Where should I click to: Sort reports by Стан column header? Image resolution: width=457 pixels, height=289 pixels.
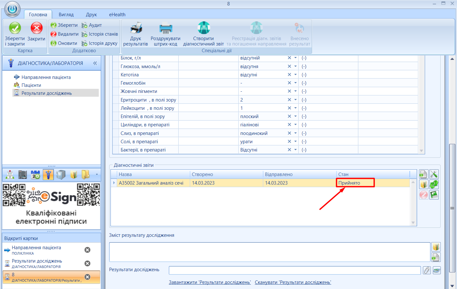[373, 174]
